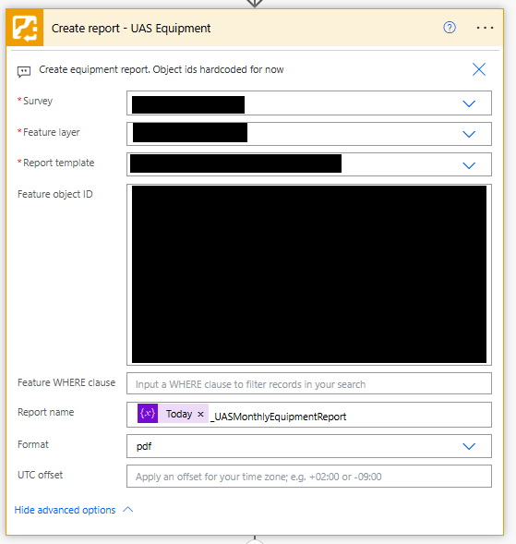Click the Feature object ID label
The height and width of the screenshot is (544, 516).
point(55,194)
